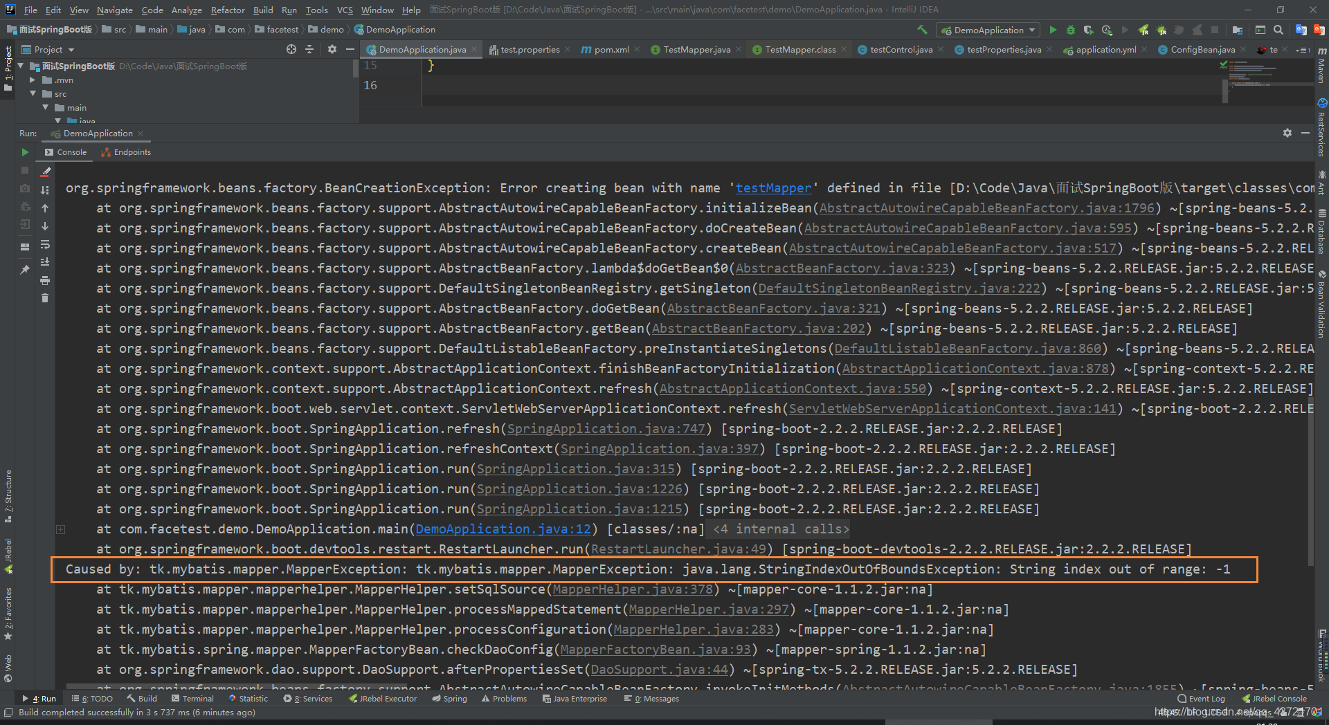Clear console with the eraser icon

pyautogui.click(x=46, y=172)
